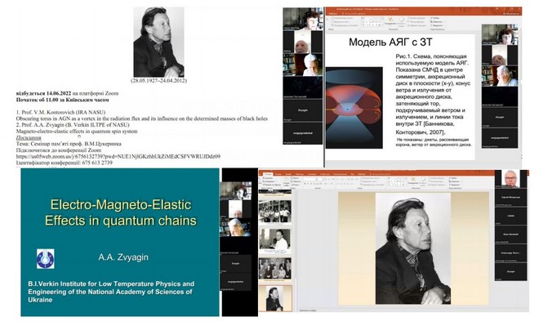539x322 pixels.
Task: Click the "B.I.Verkin Institute for Low Temperature Physics" text
Action: click(x=111, y=292)
